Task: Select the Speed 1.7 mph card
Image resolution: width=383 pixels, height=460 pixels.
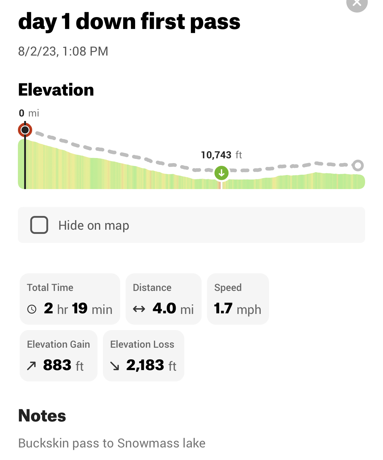Action: [238, 299]
